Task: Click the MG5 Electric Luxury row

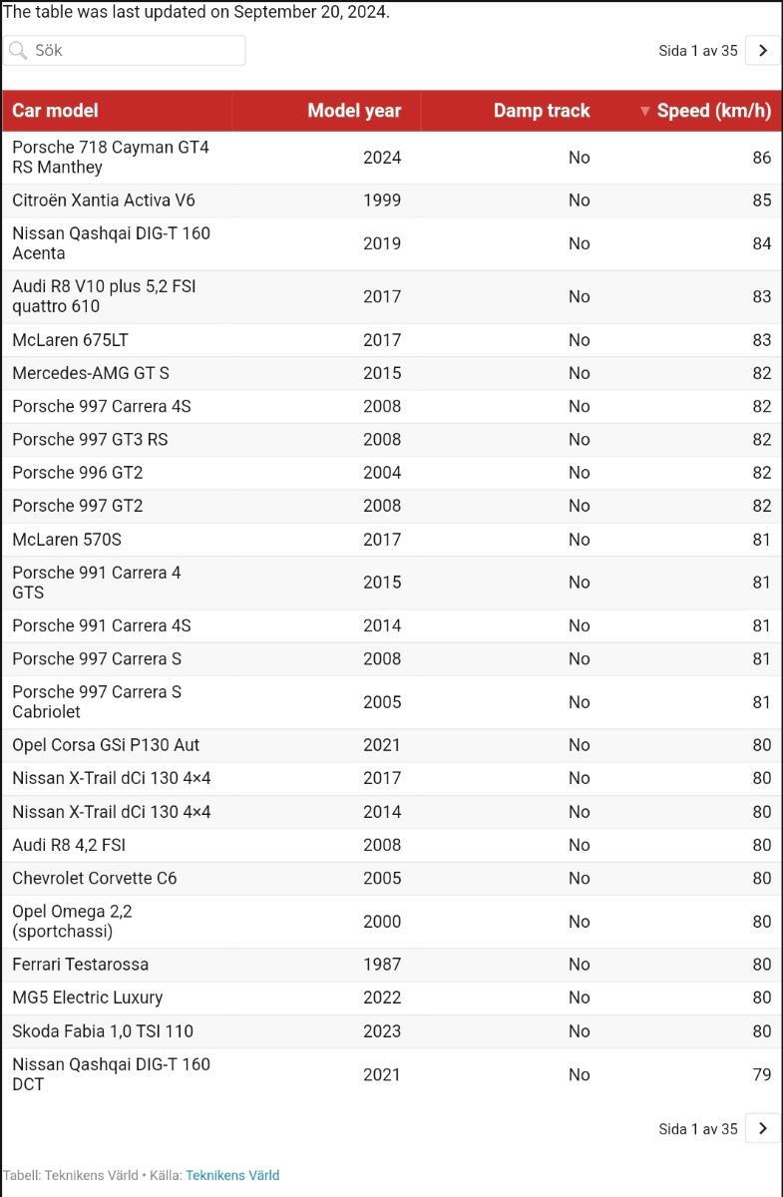Action: point(391,997)
